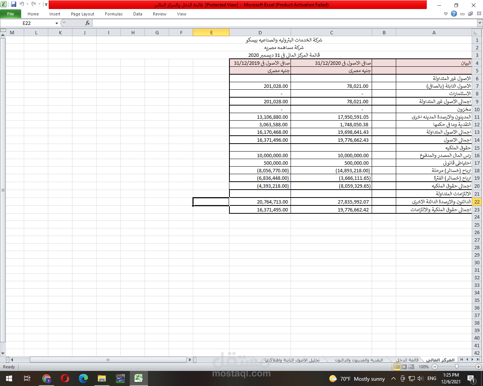The image size is (483, 386).
Task: Switch to Page Break Preview in status bar
Action: click(x=411, y=367)
